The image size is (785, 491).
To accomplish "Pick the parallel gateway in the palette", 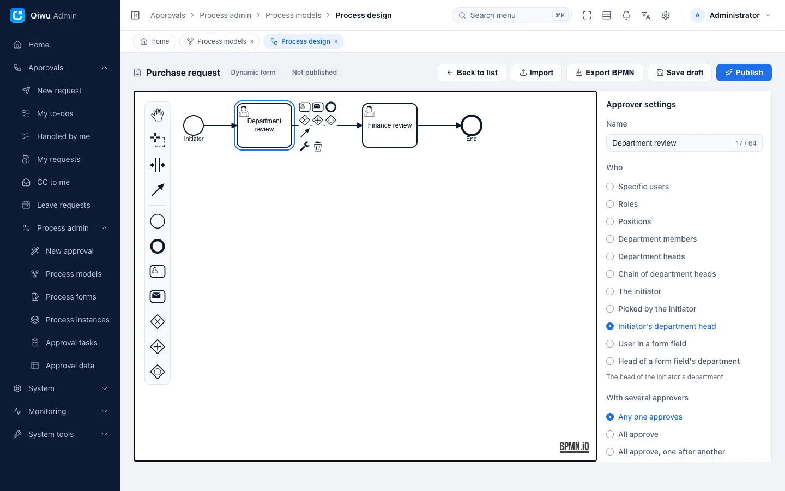I will [x=158, y=347].
